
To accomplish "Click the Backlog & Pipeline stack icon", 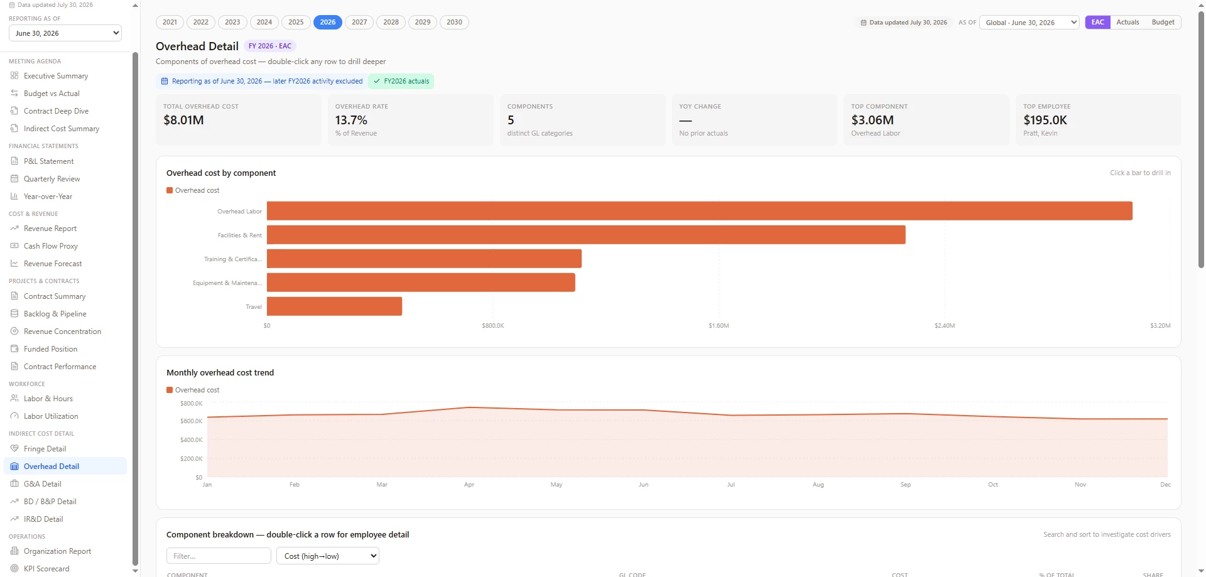I will coord(14,313).
